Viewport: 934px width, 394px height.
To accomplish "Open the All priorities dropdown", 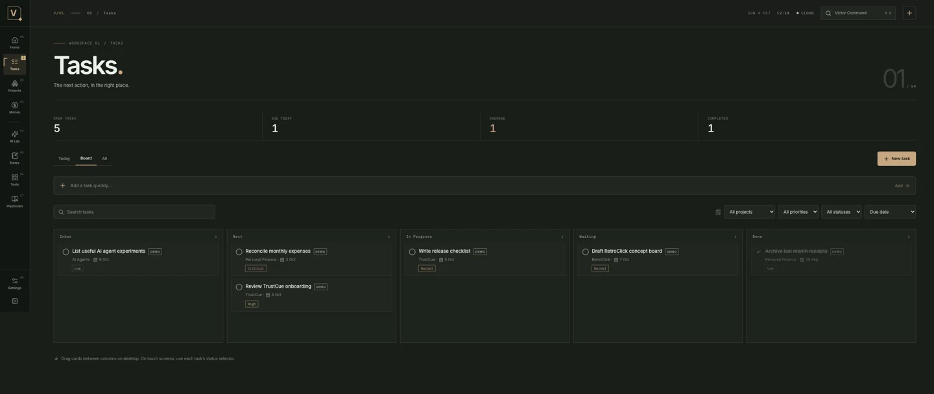I will [798, 212].
